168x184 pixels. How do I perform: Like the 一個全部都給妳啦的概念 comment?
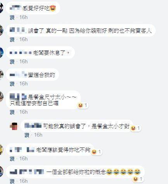pyautogui.click(x=12, y=181)
